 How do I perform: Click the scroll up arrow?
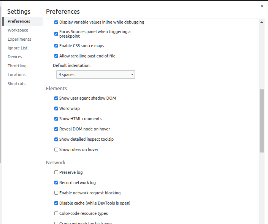pos(262,22)
